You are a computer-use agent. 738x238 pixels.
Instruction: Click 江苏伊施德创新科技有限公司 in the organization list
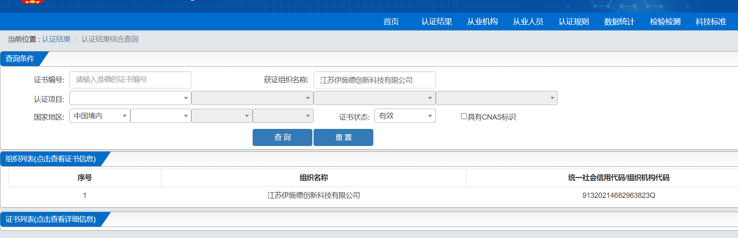coord(314,195)
